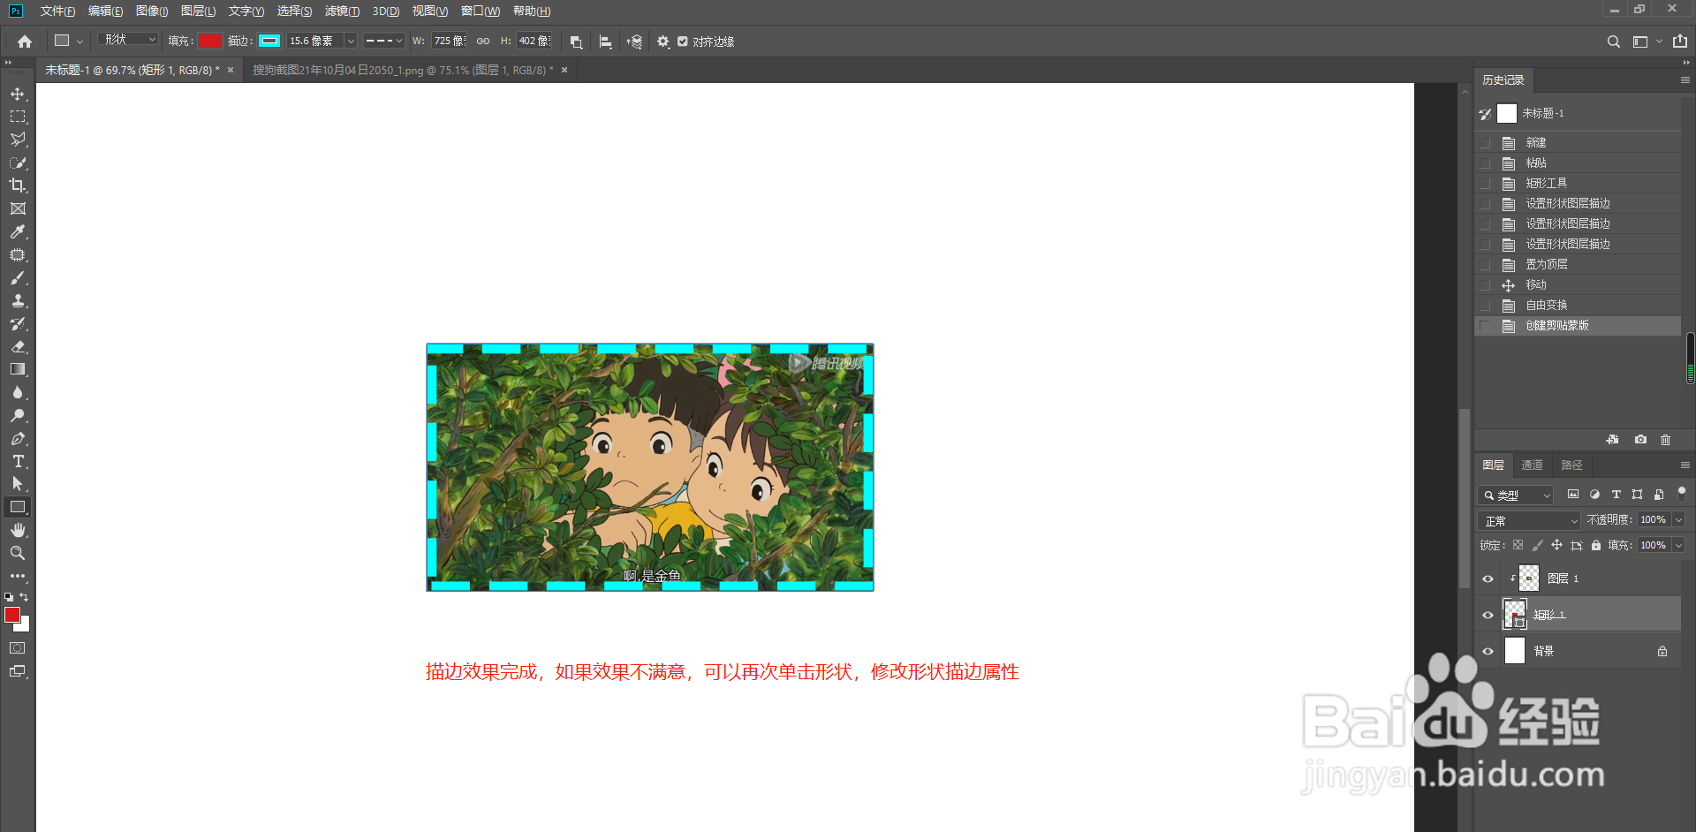Select the Quick Selection tool
Screen dimensions: 1696x832
pyautogui.click(x=18, y=163)
